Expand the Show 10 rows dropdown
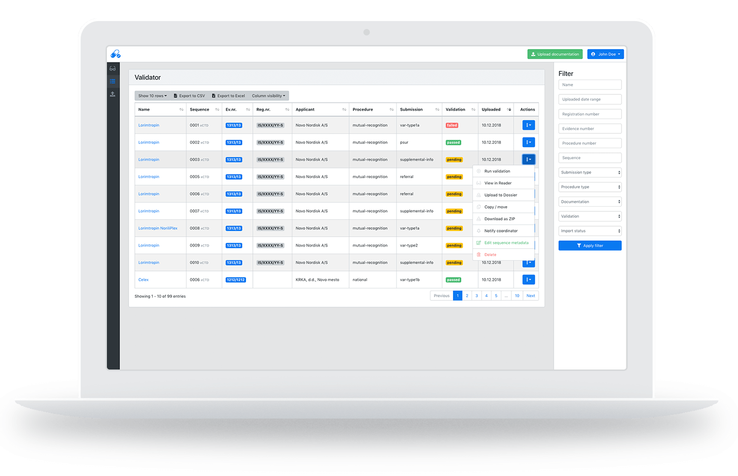Screen dimensions: 738x476 tap(152, 96)
